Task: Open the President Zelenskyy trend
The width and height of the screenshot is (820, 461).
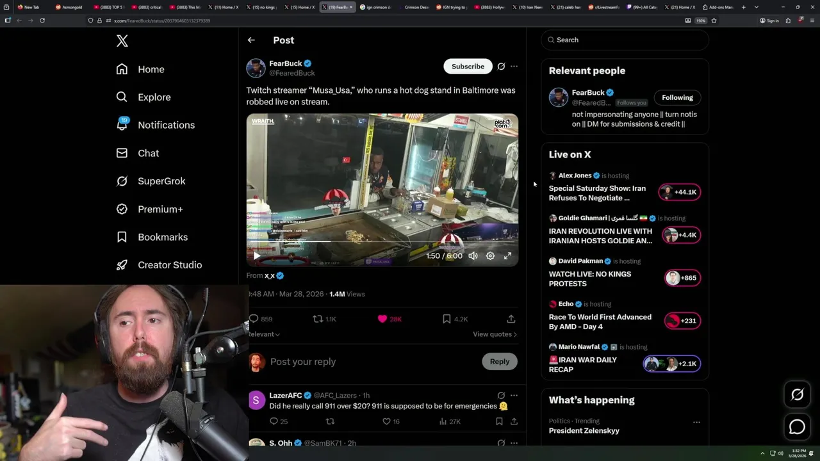Action: (x=584, y=431)
